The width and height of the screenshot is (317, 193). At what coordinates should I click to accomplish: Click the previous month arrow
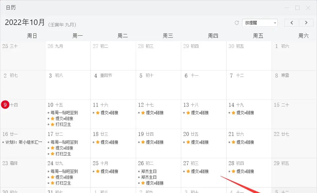[x=291, y=22]
